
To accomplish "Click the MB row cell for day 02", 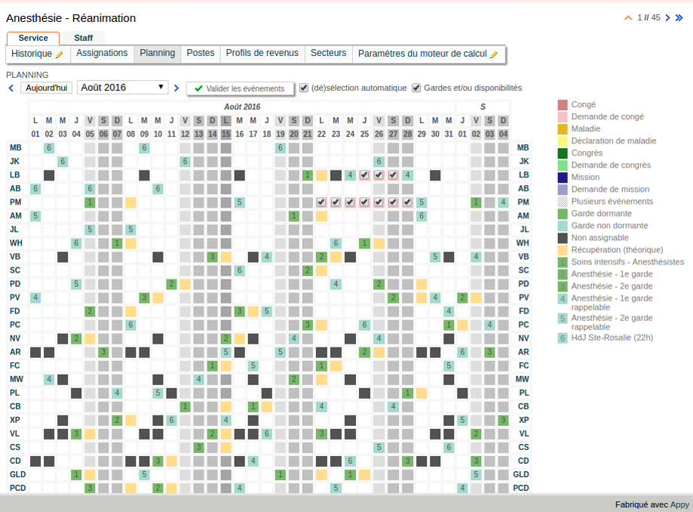I will pyautogui.click(x=49, y=148).
